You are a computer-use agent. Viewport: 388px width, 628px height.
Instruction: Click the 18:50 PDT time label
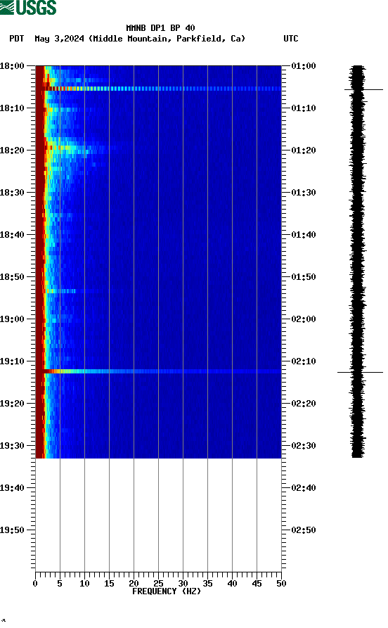(12, 277)
